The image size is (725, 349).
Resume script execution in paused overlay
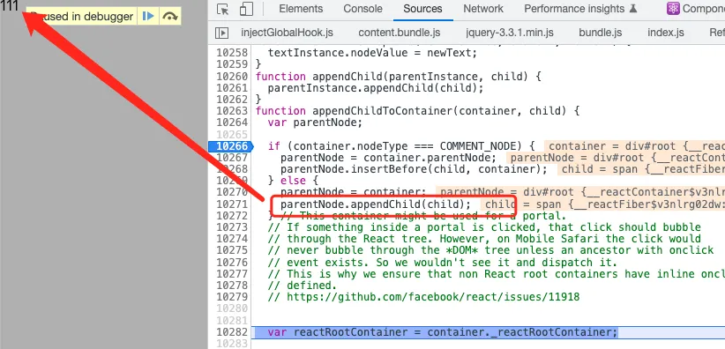pos(148,16)
